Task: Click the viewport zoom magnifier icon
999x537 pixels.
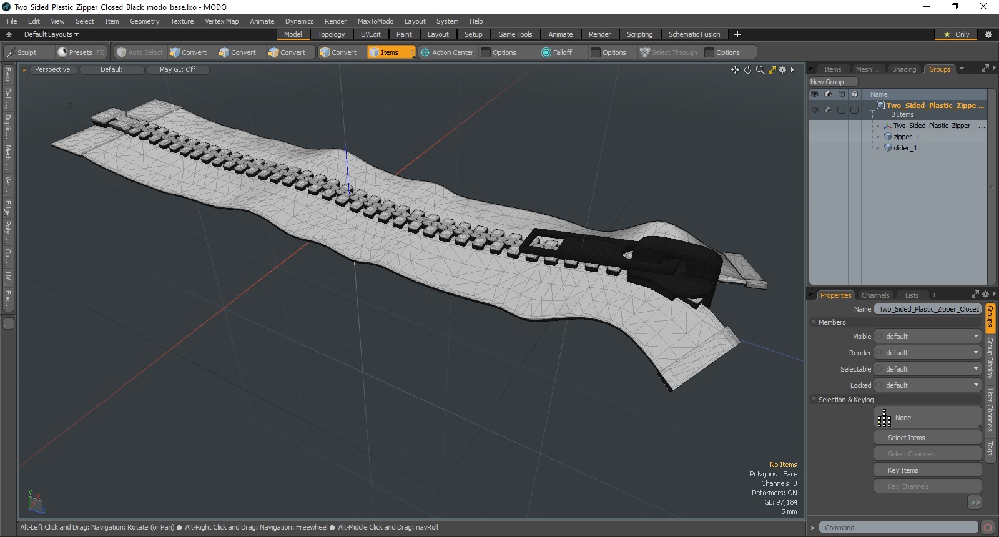Action: pos(760,70)
